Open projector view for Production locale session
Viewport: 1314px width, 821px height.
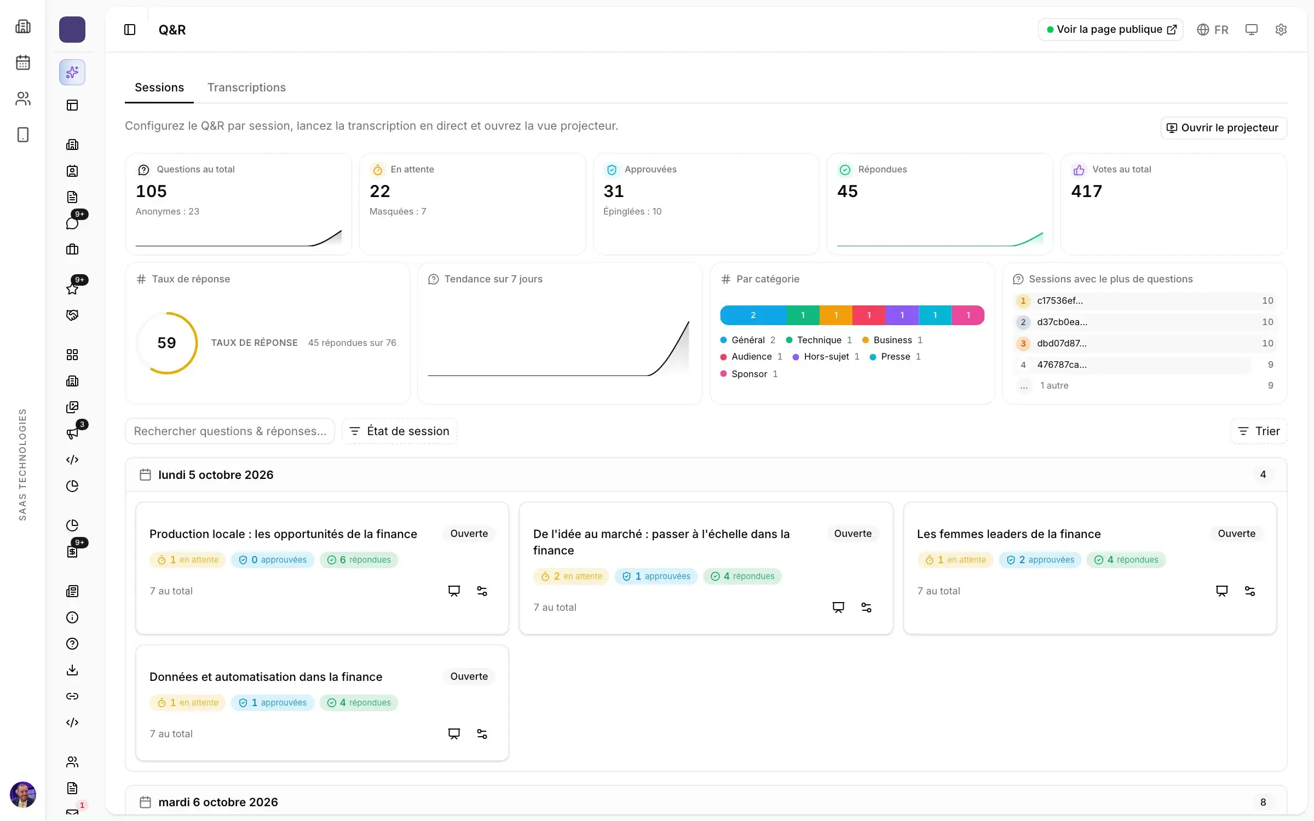(454, 591)
